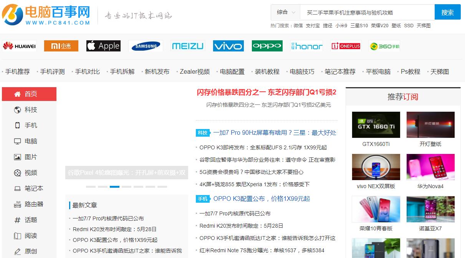Click the 笔记本 laptop icon
The height and width of the screenshot is (258, 465).
[x=17, y=188]
